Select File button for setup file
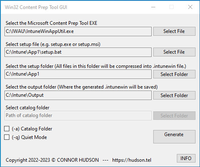This screenshot has width=200, height=167. pos(174,52)
